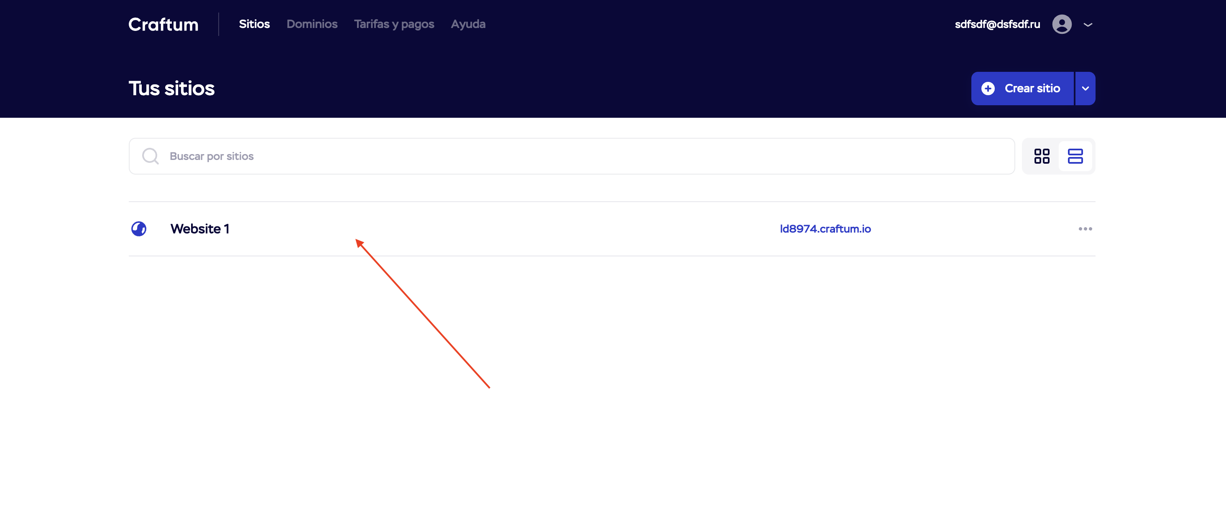Expand the Crear sitio options arrow
Viewport: 1226px width, 532px height.
[x=1085, y=89]
